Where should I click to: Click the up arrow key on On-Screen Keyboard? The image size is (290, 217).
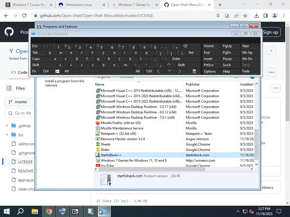click(169, 65)
